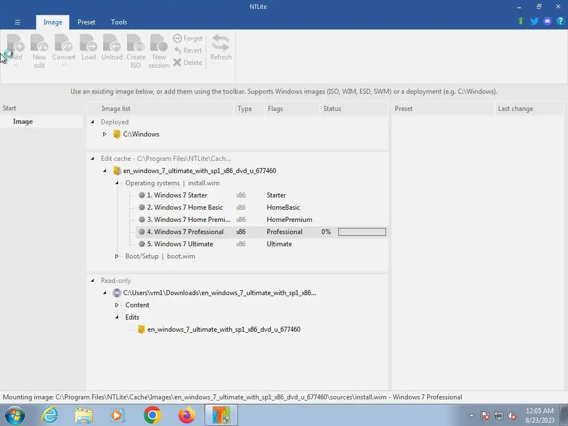
Task: Click the disc icon of Read-only ISO path
Action: (x=116, y=293)
